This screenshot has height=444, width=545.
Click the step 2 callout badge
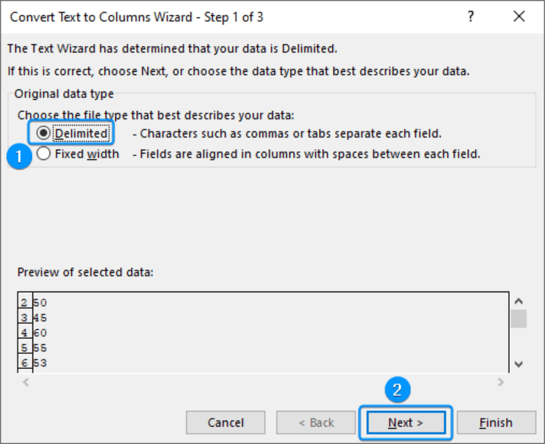(398, 390)
